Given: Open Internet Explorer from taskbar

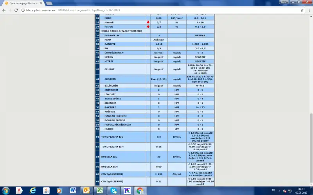Looking at the screenshot, I should coord(32,191).
